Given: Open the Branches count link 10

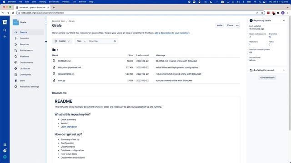Looking at the screenshot, I should tap(270, 37).
